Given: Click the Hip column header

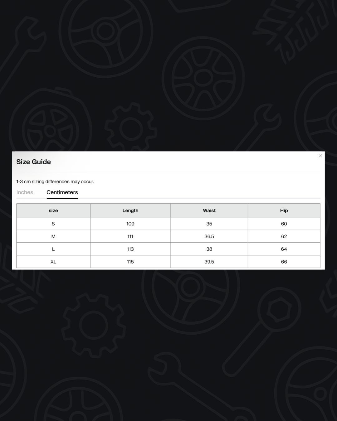Looking at the screenshot, I should pyautogui.click(x=284, y=210).
